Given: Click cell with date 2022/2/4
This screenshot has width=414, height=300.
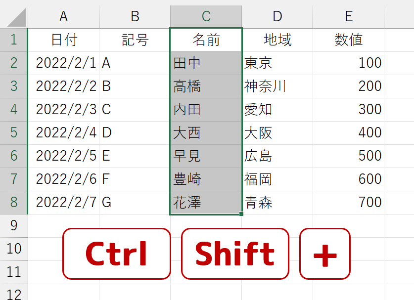Looking at the screenshot, I should coord(63,133).
